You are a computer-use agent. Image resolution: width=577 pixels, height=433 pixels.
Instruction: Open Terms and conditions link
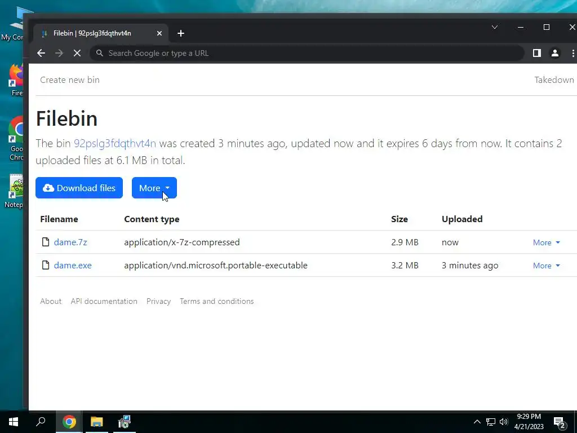click(217, 301)
